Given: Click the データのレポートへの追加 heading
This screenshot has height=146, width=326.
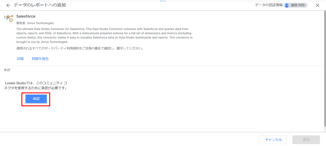Looking at the screenshot, I should pyautogui.click(x=40, y=5).
